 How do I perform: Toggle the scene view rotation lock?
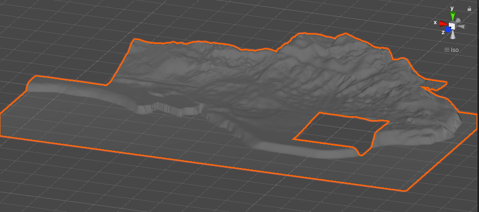click(469, 9)
